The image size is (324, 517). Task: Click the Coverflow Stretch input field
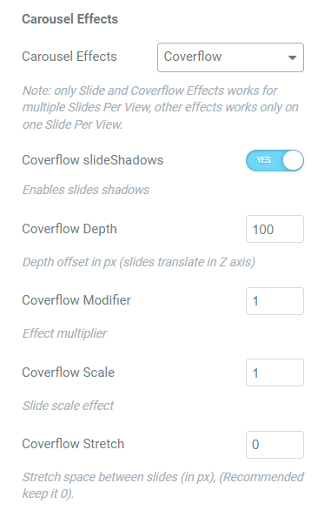click(x=274, y=445)
